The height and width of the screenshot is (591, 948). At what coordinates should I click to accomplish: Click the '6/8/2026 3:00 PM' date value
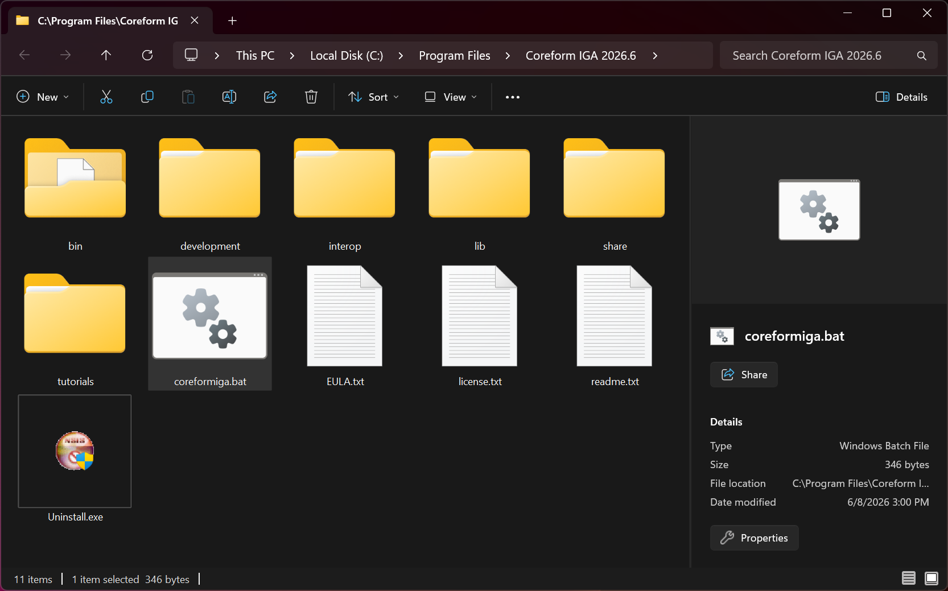pos(888,502)
